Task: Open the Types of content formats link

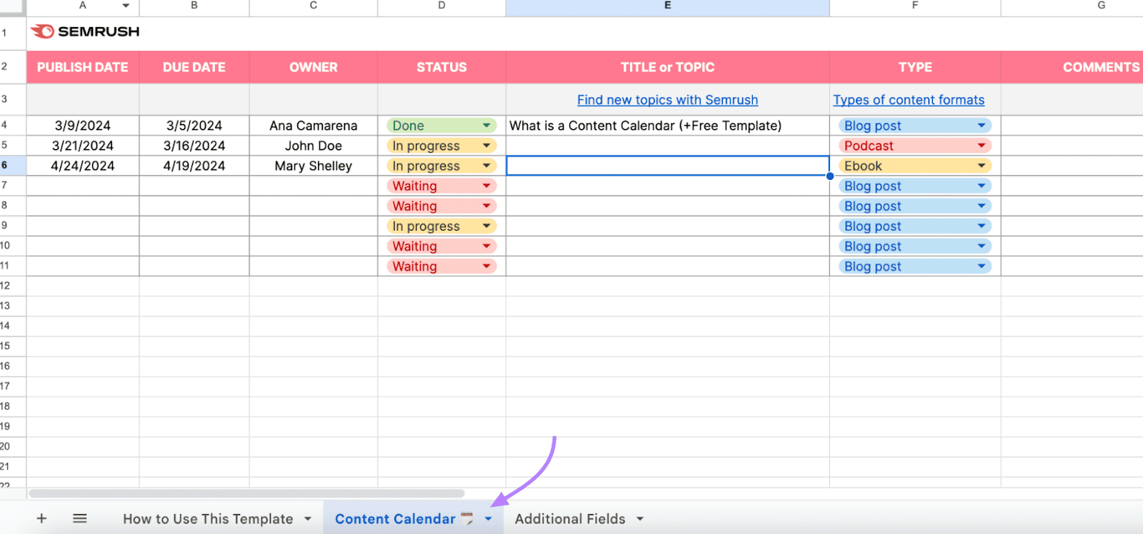Action: click(x=908, y=99)
